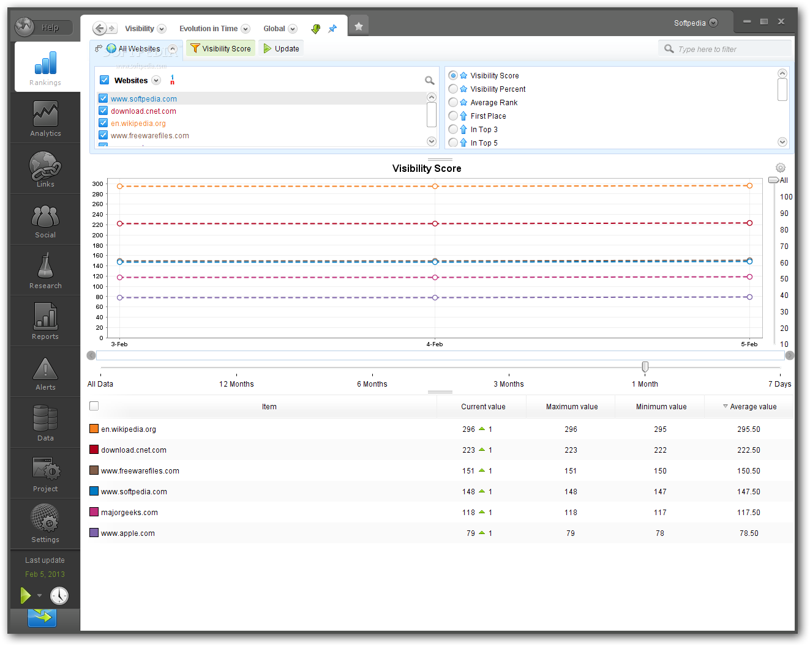Click the green download arrow icon

point(316,29)
